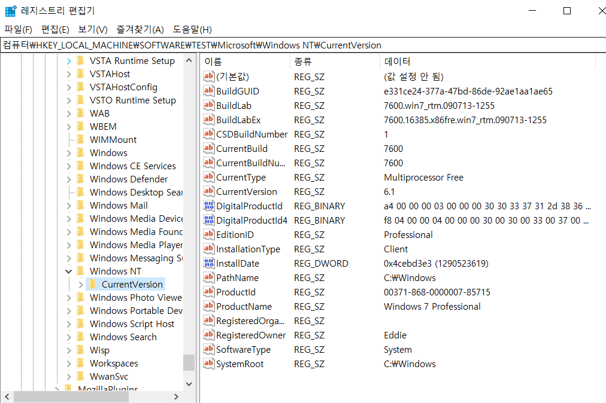This screenshot has width=606, height=403.
Task: Collapse the Windows NT key
Action: coord(69,271)
